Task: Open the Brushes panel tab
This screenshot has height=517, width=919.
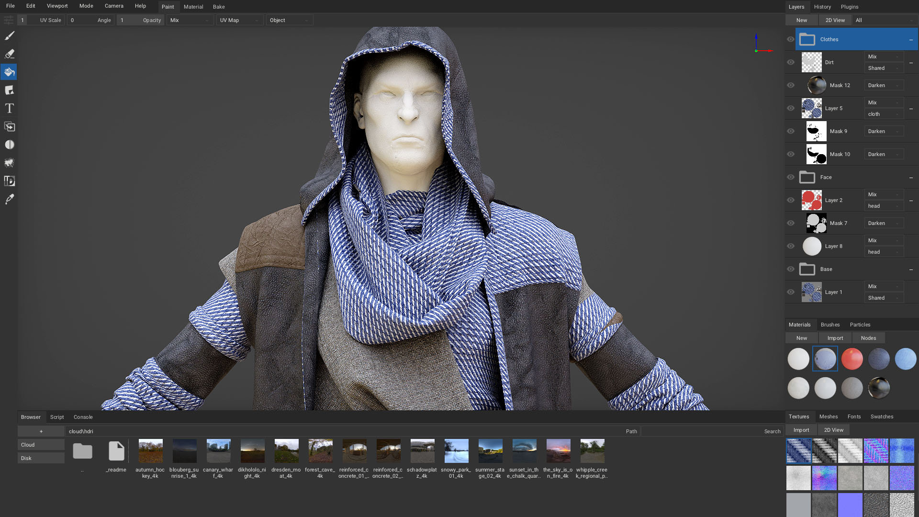Action: point(830,325)
